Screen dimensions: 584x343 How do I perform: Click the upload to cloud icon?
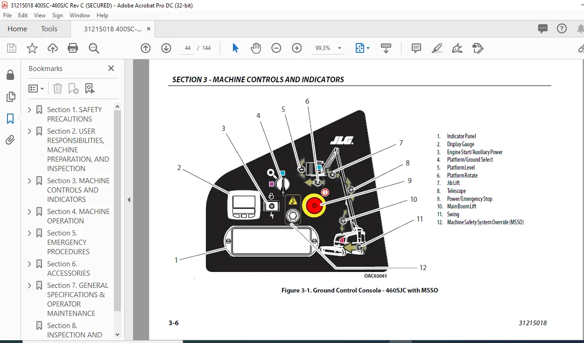(53, 48)
